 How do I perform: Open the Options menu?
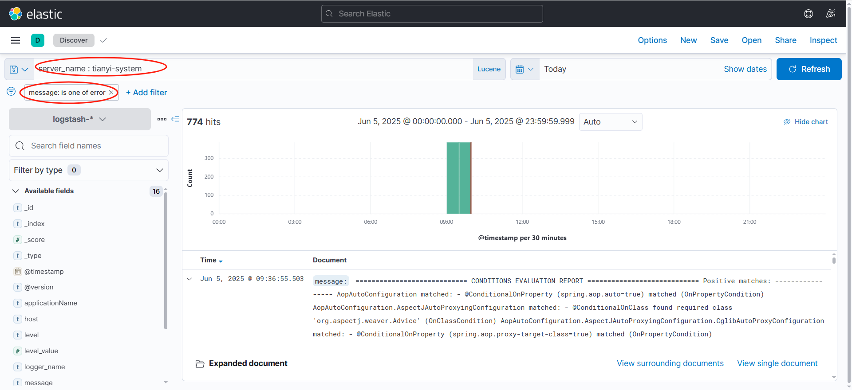click(x=652, y=40)
